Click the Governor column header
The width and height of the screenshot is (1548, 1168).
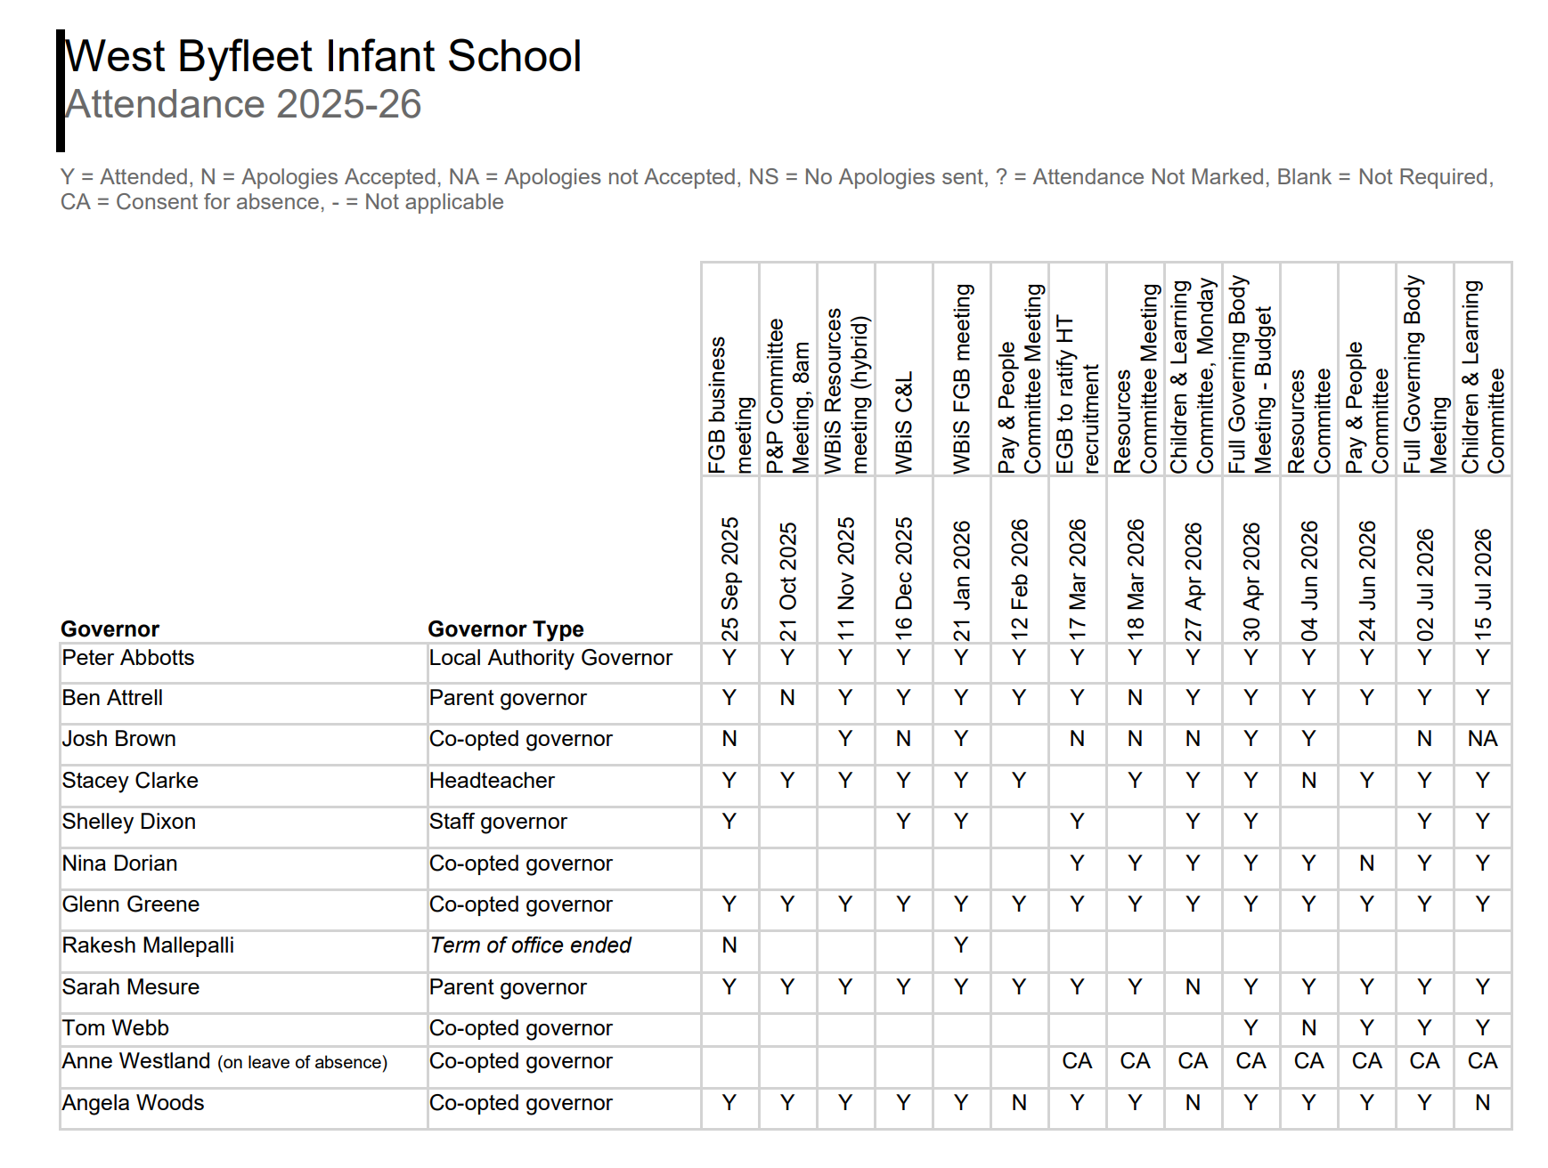[110, 629]
